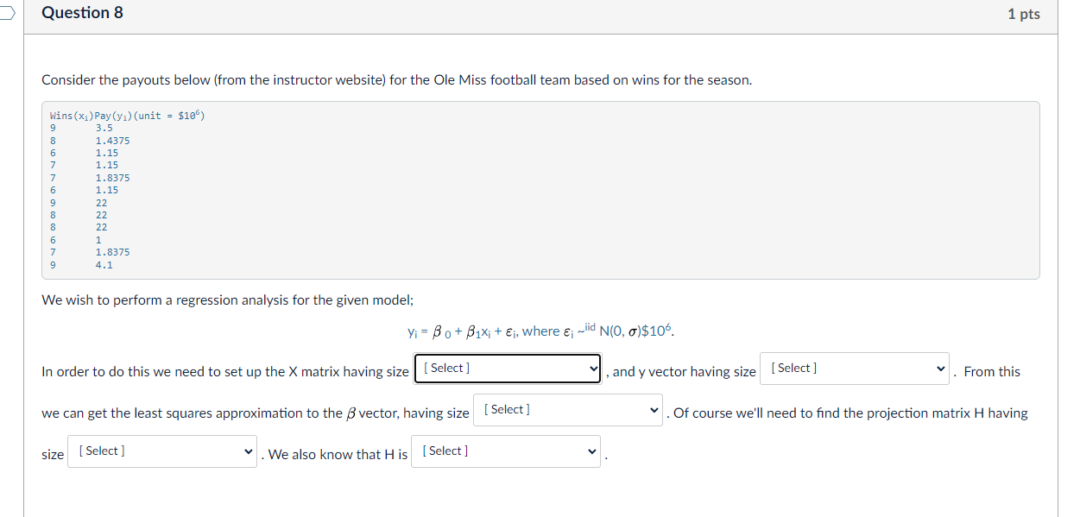Click the "In order to do this" text
Image resolution: width=1080 pixels, height=517 pixels.
224,372
